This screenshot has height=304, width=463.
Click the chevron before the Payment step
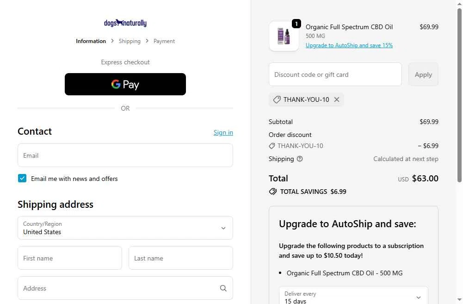coord(147,41)
